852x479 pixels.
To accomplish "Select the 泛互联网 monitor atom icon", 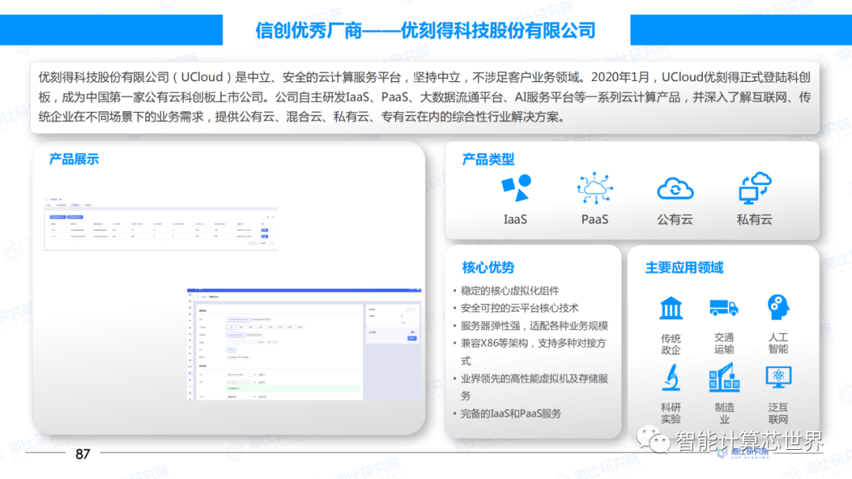I will [778, 377].
